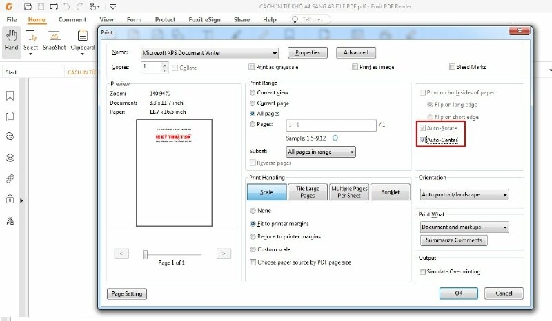Open the Pages thumbnails panel icon

[10, 116]
